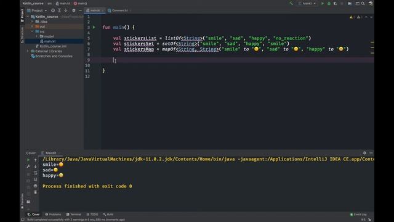The image size is (394, 222).
Task: Click the wrench icon in run panel
Action: pos(28,166)
